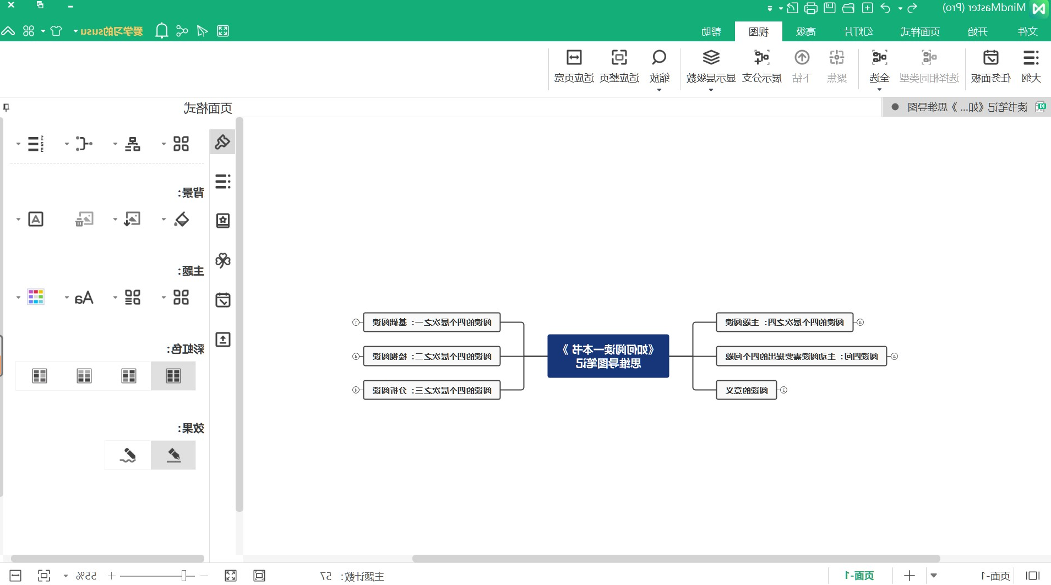Select the node 阅读的四个层次之四：主题阅读
Screen dimensions: 1051x585
(785, 322)
